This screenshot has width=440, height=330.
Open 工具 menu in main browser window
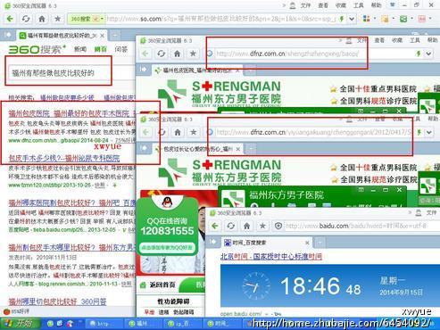pyautogui.click(x=358, y=5)
